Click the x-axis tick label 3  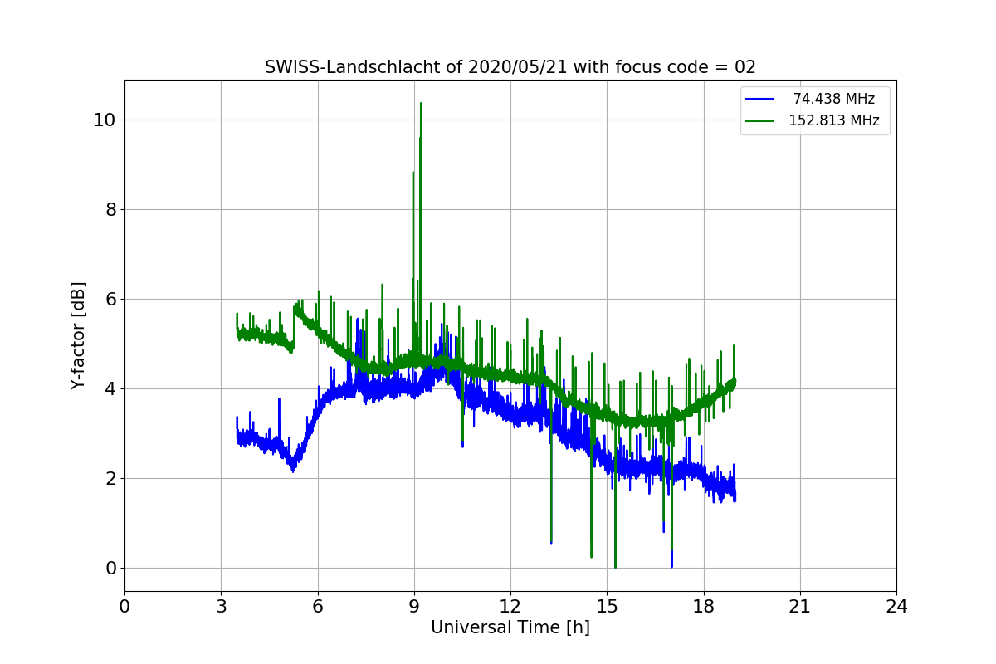click(x=221, y=608)
